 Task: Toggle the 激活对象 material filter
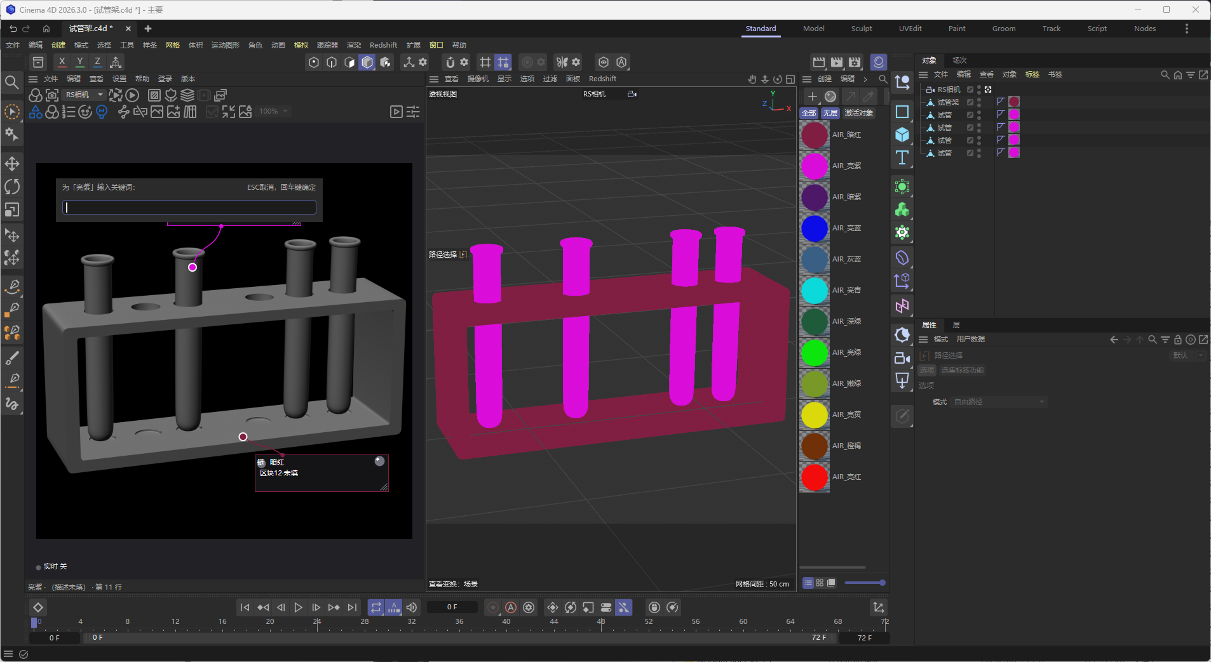pyautogui.click(x=858, y=113)
